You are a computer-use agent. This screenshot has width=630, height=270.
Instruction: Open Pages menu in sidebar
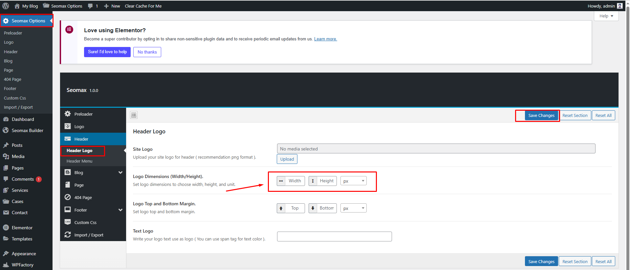point(18,168)
